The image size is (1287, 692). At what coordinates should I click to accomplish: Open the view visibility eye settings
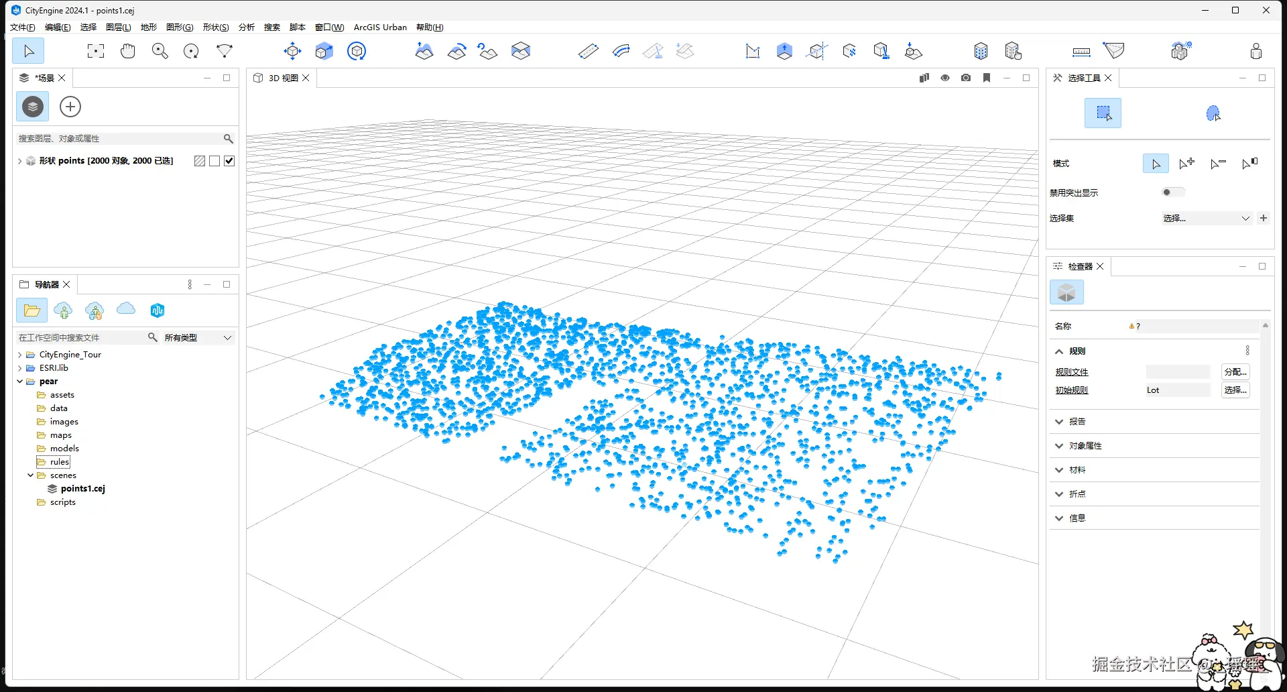coord(945,78)
